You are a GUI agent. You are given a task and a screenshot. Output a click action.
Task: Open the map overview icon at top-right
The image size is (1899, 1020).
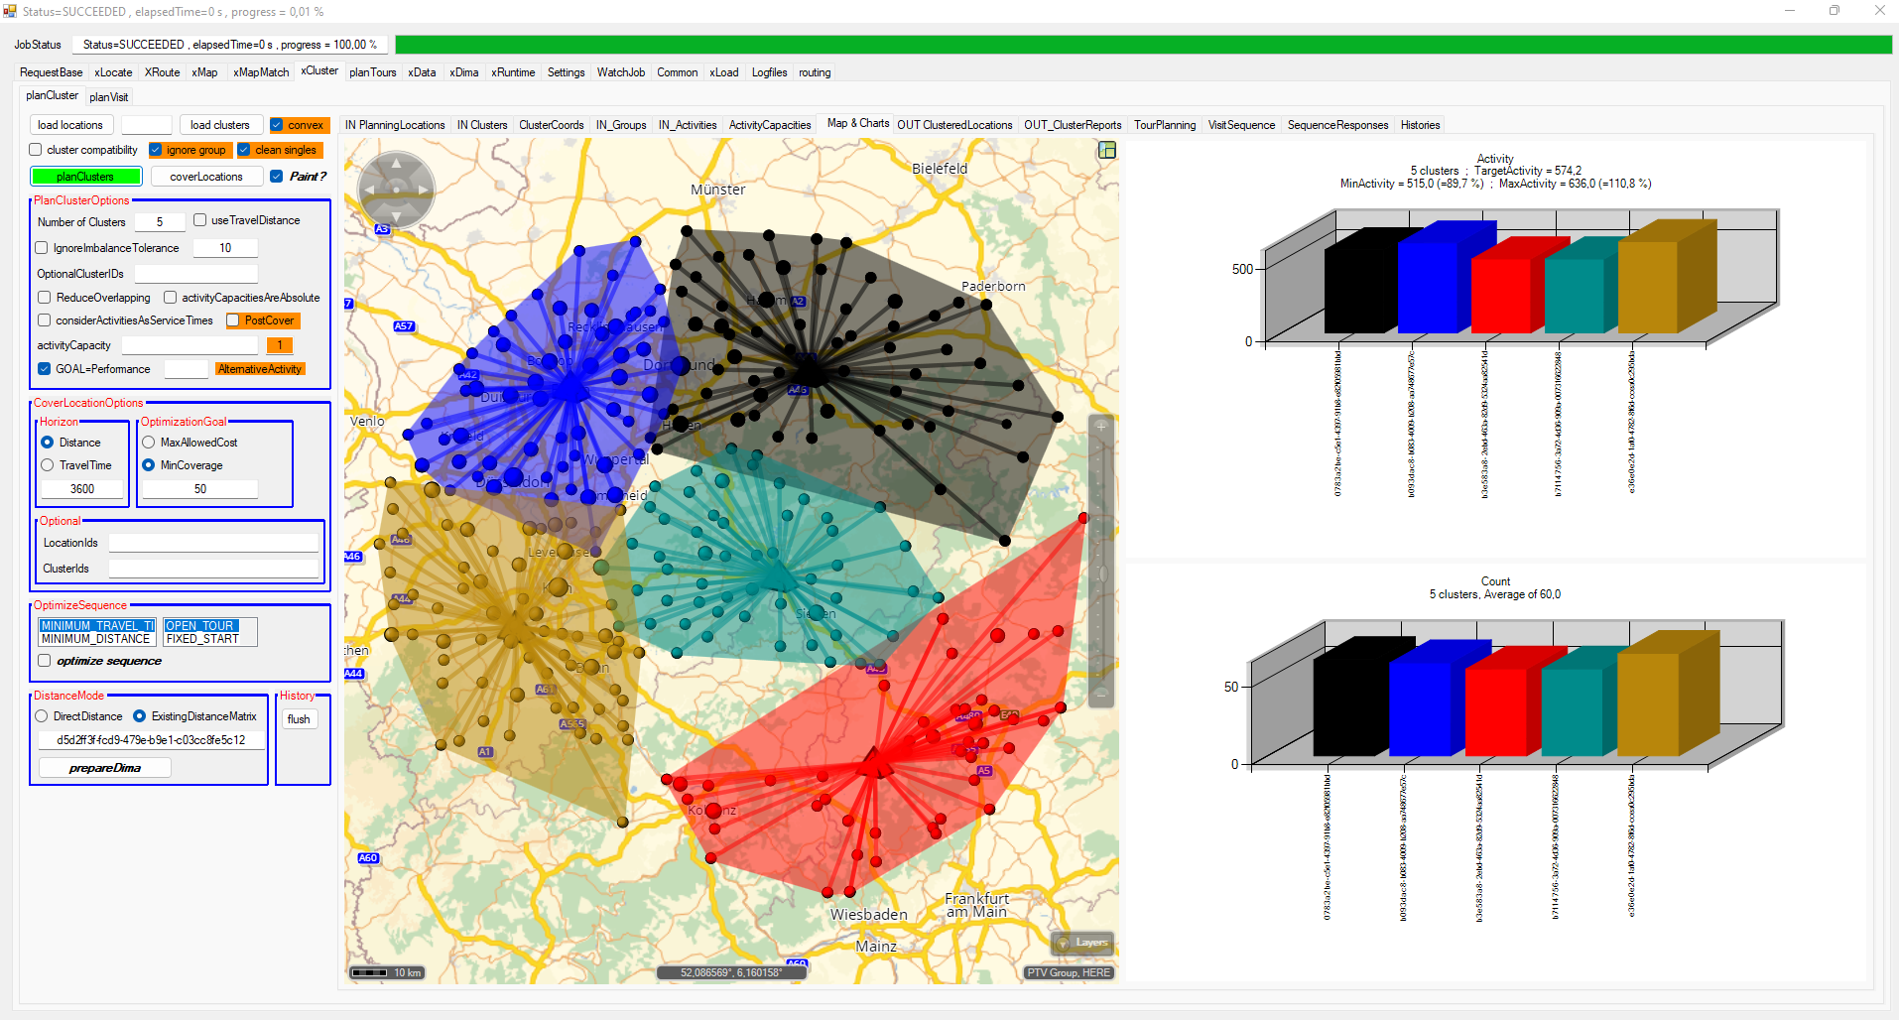pos(1107,150)
